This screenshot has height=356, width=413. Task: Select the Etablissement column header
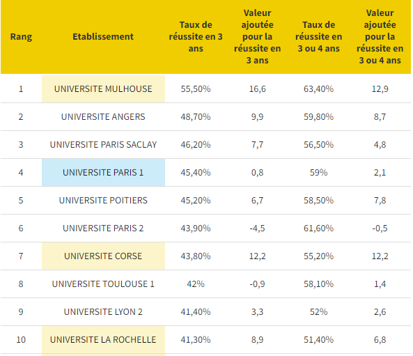coord(103,37)
